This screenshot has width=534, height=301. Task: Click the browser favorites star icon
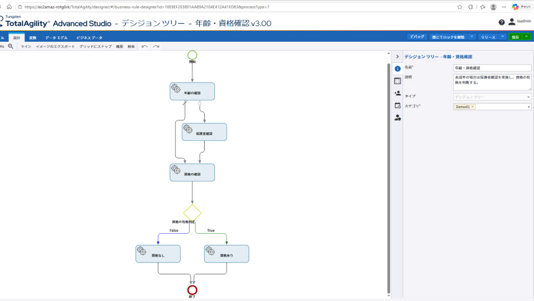tap(460, 7)
